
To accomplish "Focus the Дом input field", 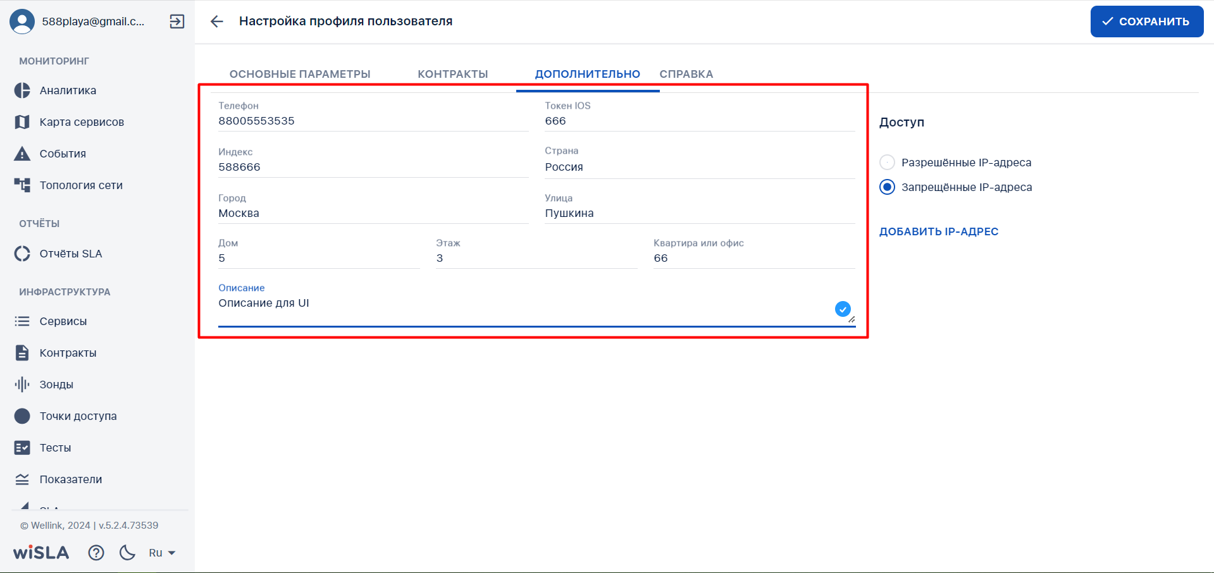I will pyautogui.click(x=319, y=258).
